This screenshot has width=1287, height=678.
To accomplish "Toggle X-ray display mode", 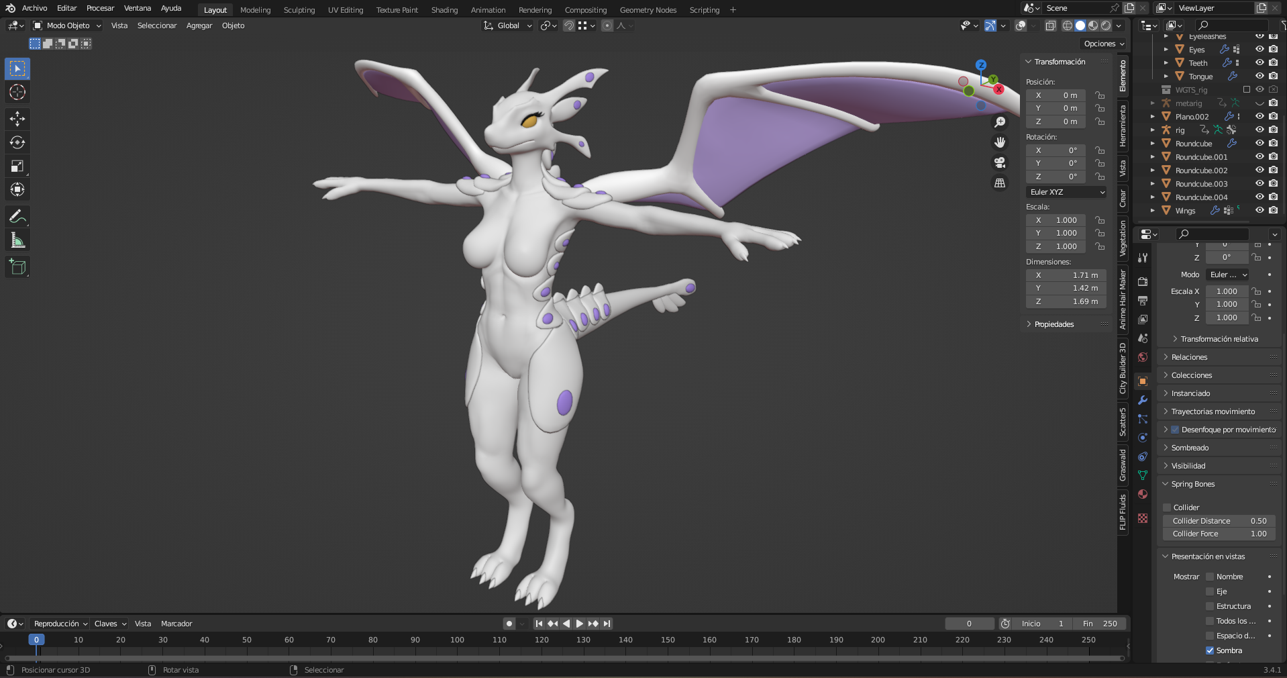I will coord(1051,26).
